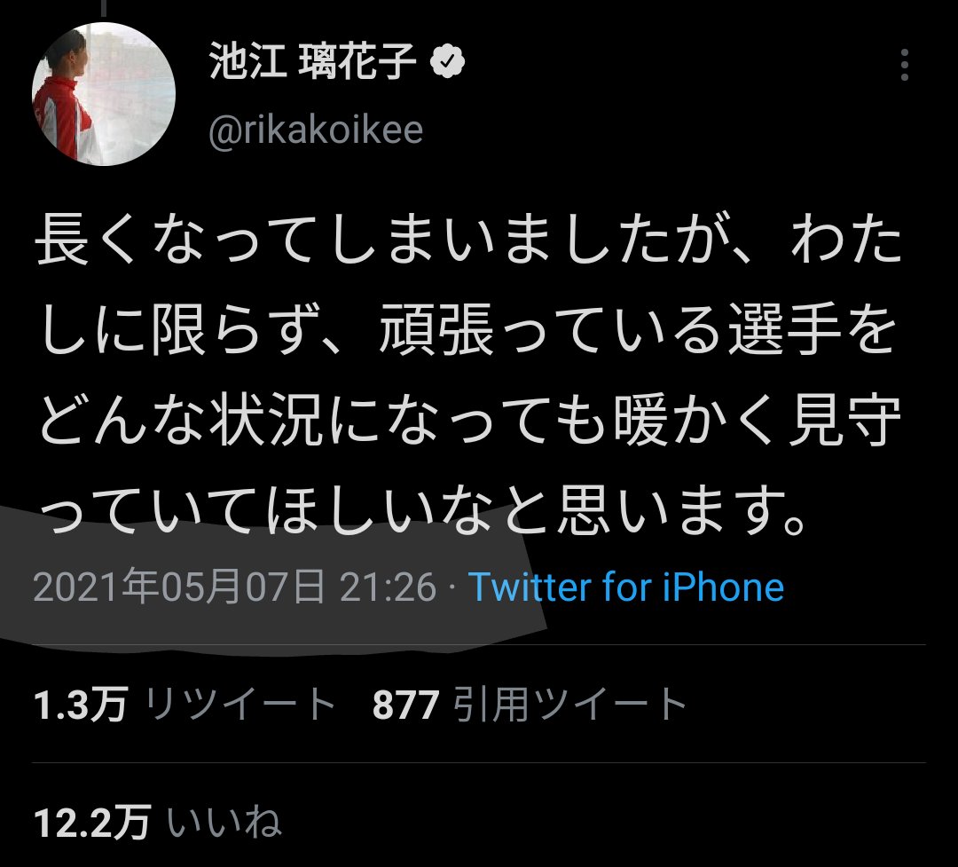
Task: Click tweet text line starting 長くなってしまいました
Action: (468, 240)
